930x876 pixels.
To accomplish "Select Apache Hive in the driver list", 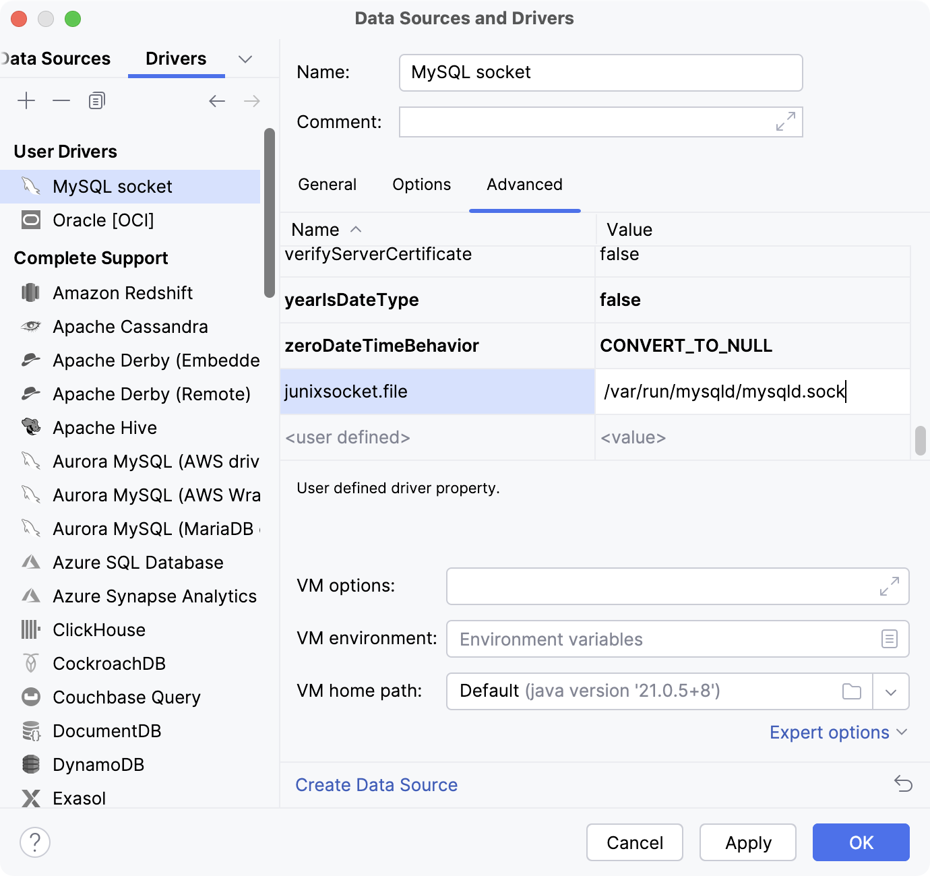I will [x=104, y=428].
